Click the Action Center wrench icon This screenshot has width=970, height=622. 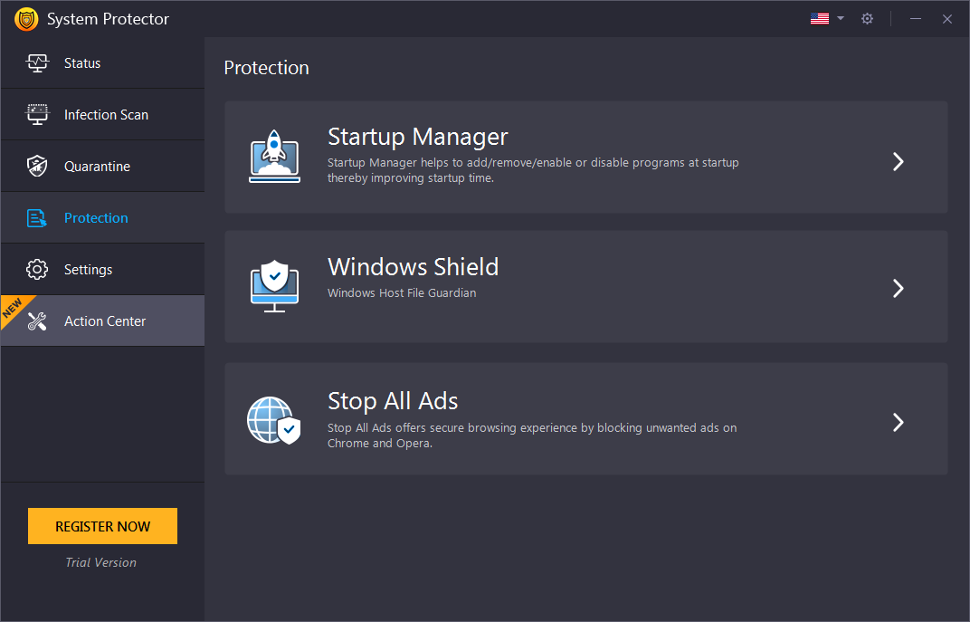[x=37, y=321]
